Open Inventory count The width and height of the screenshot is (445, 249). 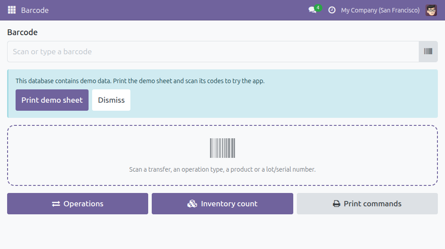point(222,204)
